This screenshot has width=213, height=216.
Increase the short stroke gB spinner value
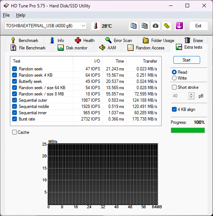(x=191, y=94)
